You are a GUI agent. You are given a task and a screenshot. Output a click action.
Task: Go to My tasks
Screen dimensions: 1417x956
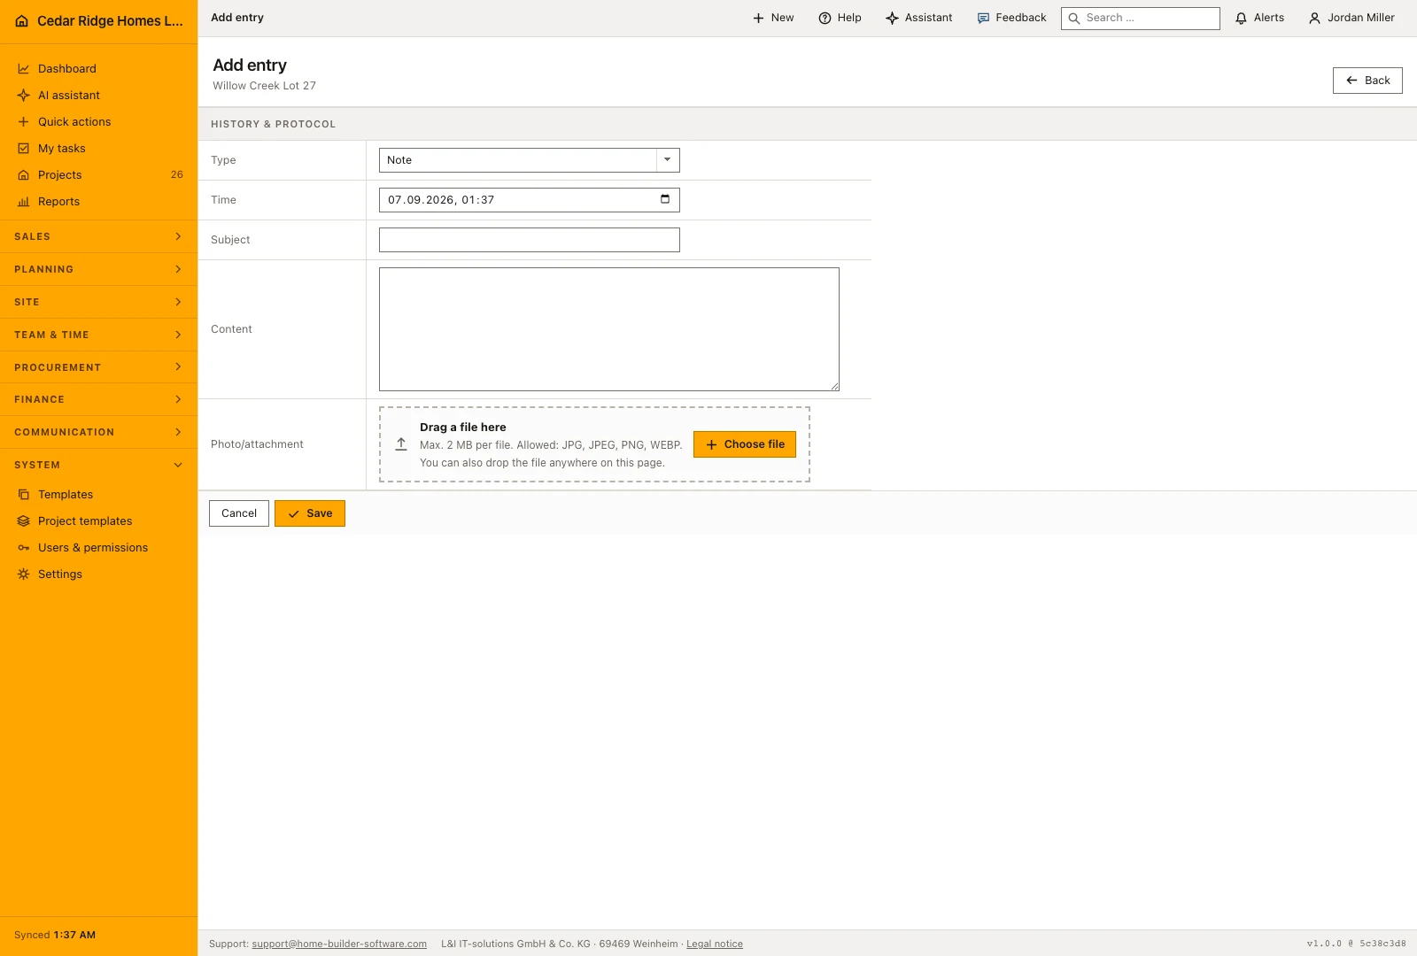[x=98, y=148]
